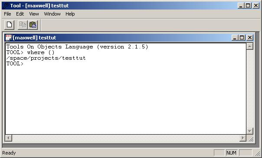Screen dimensions: 262x158
Task: Open the File menu
Action: point(7,14)
